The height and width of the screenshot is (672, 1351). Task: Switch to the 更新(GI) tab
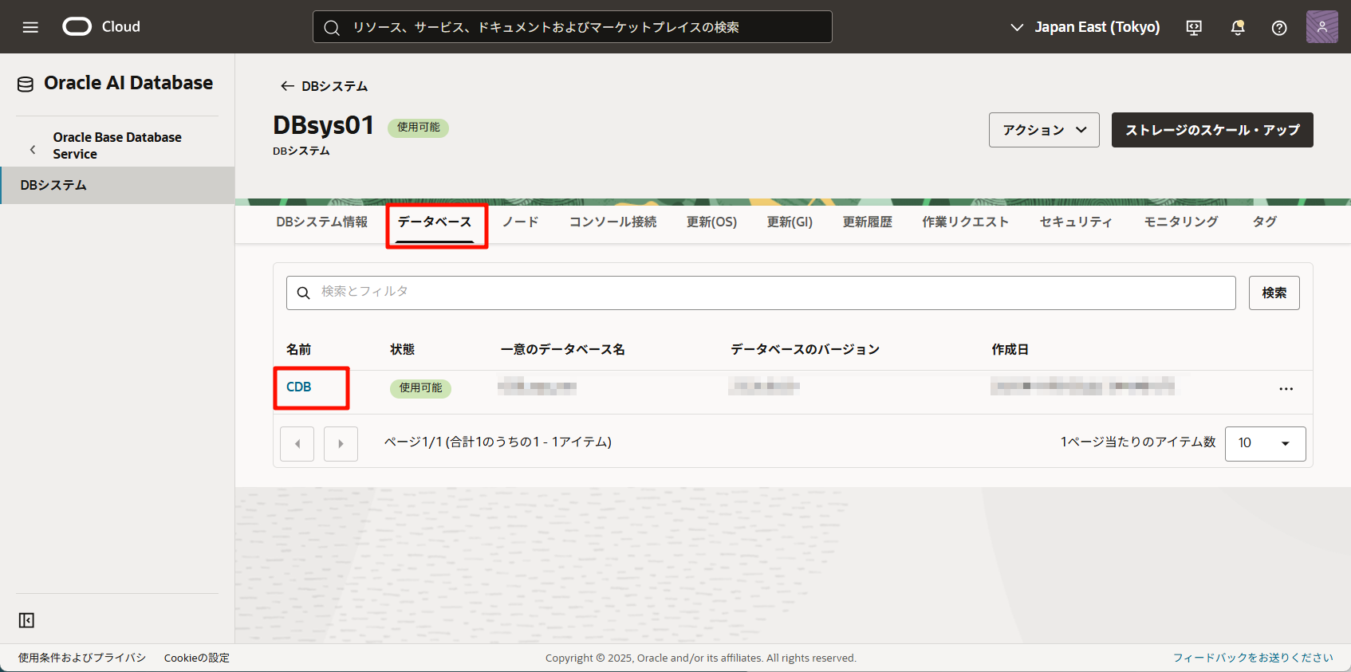click(790, 222)
